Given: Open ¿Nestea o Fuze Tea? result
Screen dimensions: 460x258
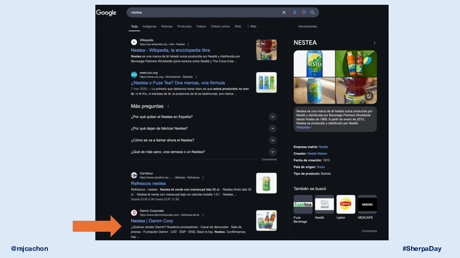Looking at the screenshot, I should tap(178, 83).
